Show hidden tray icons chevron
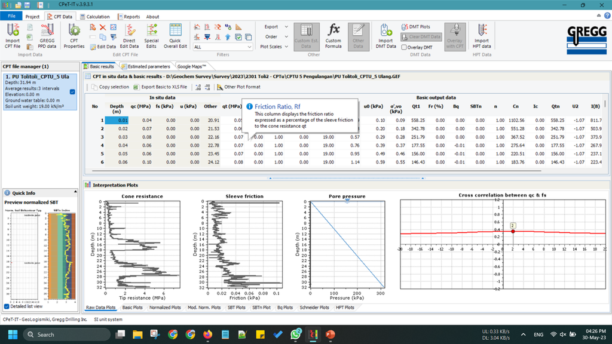This screenshot has width=612, height=344. coord(524,334)
